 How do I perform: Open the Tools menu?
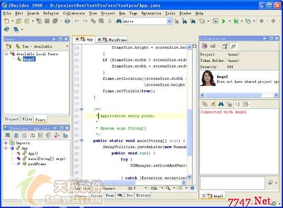point(170,13)
